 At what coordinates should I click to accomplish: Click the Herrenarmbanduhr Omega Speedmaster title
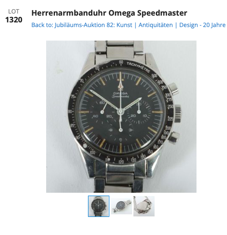pyautogui.click(x=109, y=13)
